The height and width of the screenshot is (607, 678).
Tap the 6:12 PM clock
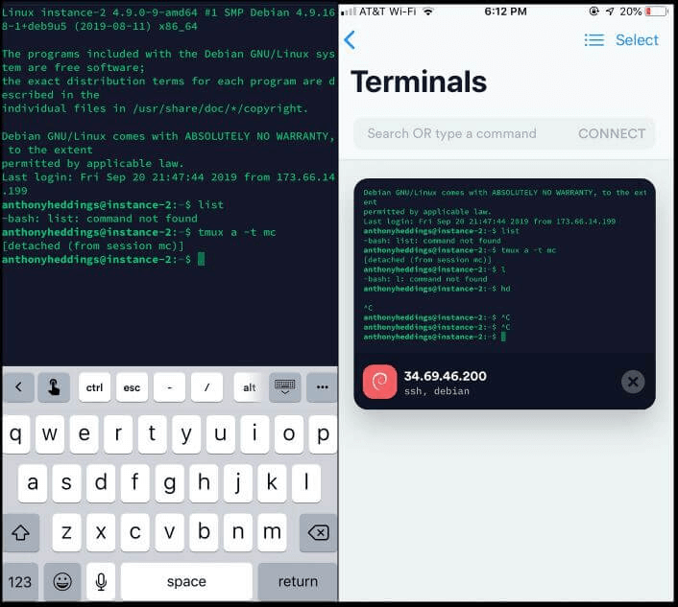pyautogui.click(x=505, y=12)
